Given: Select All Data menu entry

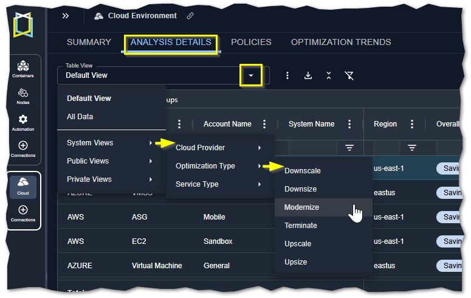Looking at the screenshot, I should click(x=111, y=117).
